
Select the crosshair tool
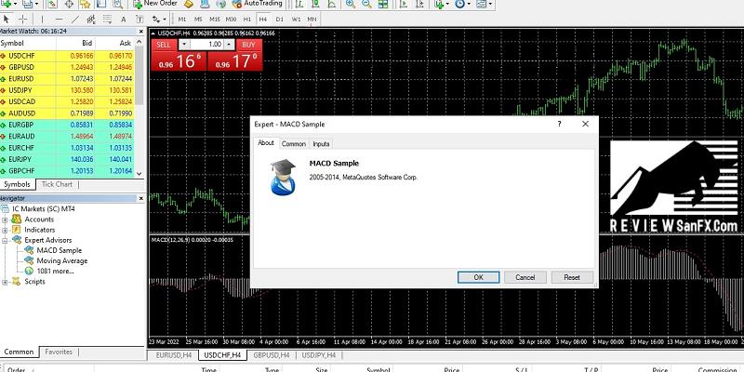point(22,19)
